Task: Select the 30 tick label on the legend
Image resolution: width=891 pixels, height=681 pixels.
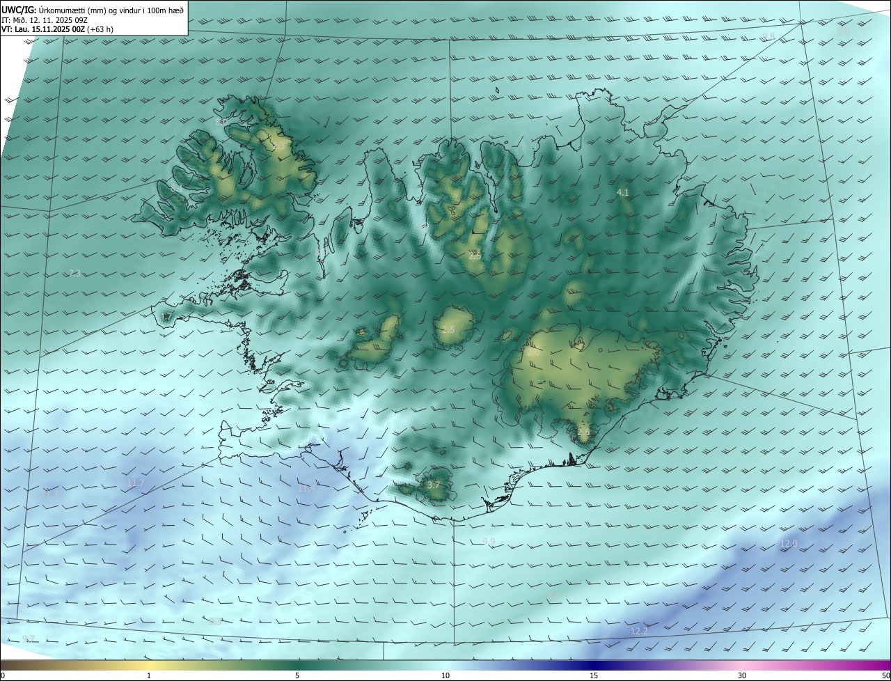Action: click(x=742, y=675)
